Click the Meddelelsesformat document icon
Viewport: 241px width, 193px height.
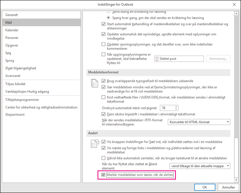point(95,83)
